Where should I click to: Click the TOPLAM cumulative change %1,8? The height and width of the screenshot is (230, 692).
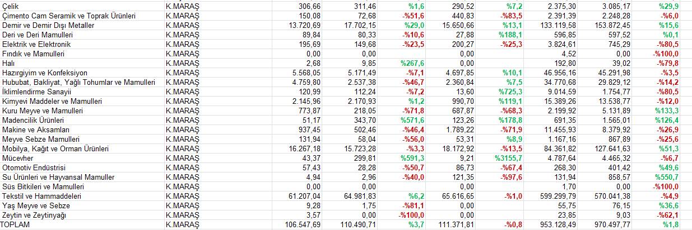point(671,224)
